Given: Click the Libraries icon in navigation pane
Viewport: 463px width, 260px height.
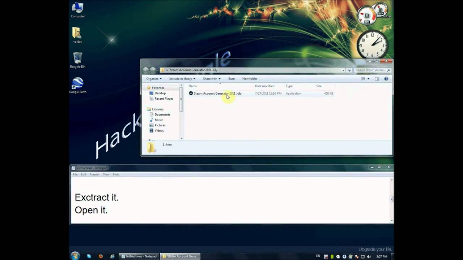Looking at the screenshot, I should coord(149,109).
